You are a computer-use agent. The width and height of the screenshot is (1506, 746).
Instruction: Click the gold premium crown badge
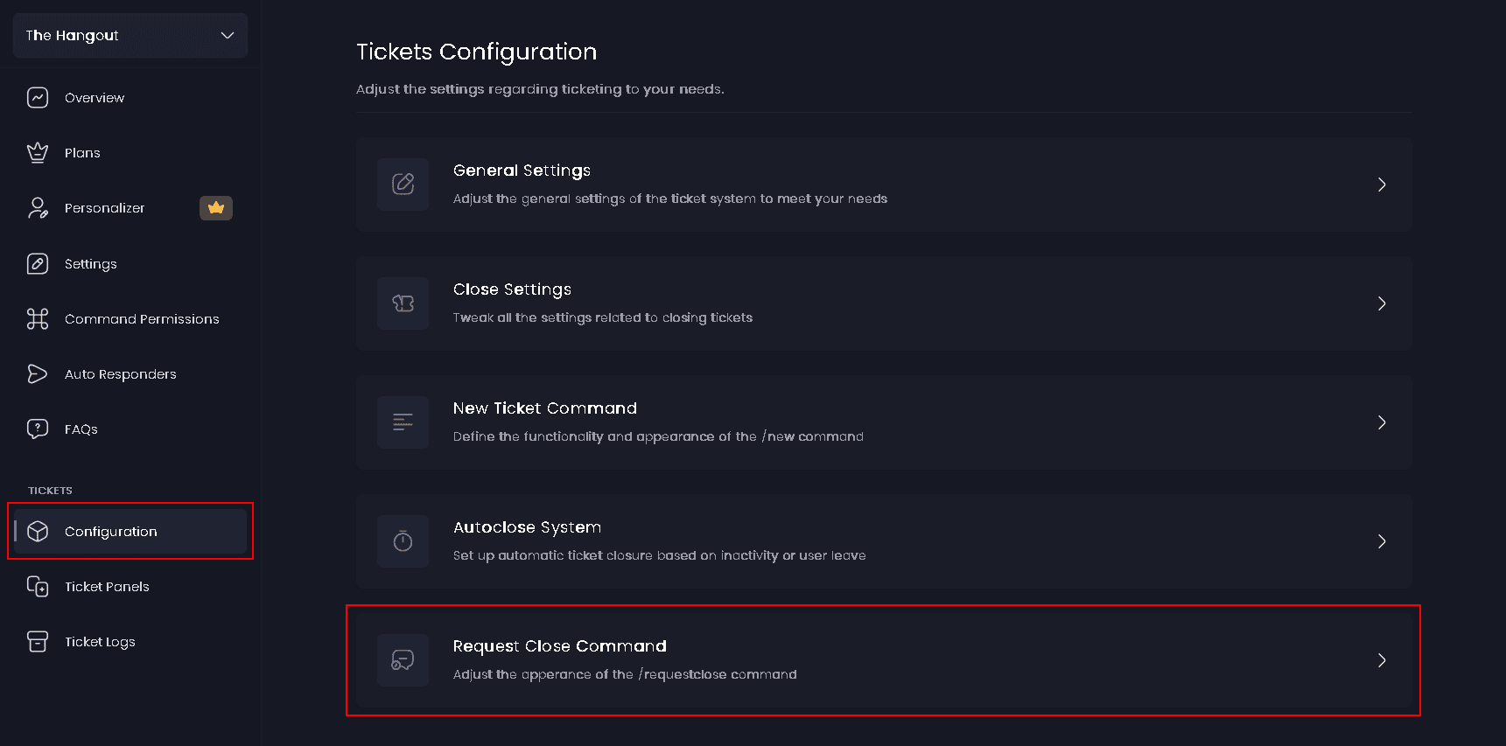pos(216,208)
